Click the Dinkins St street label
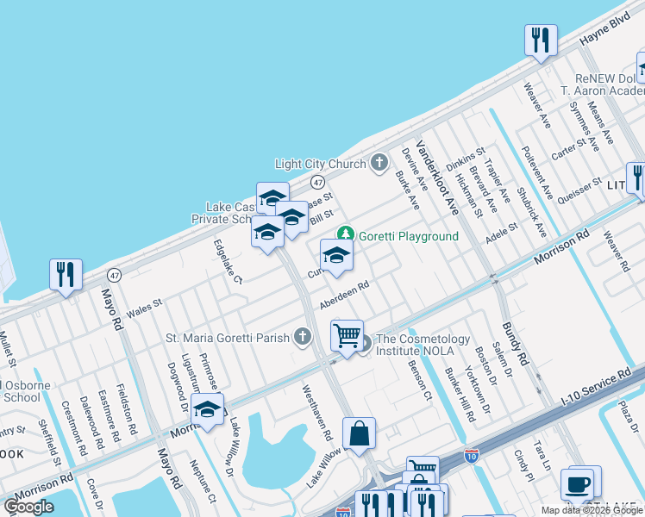 (466, 159)
